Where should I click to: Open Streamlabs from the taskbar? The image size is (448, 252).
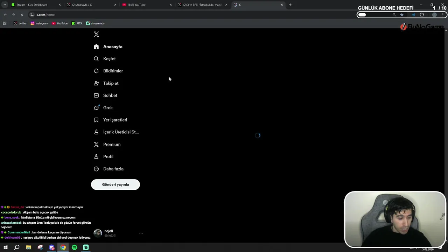[86, 247]
